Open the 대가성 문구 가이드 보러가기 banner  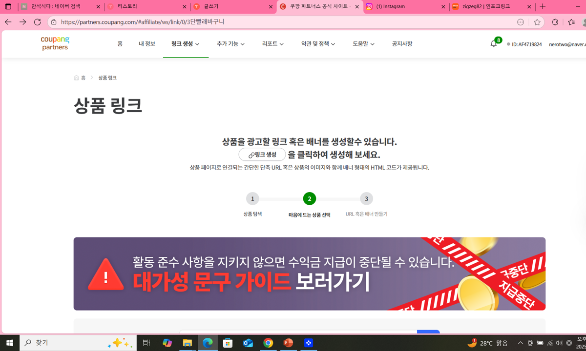310,274
